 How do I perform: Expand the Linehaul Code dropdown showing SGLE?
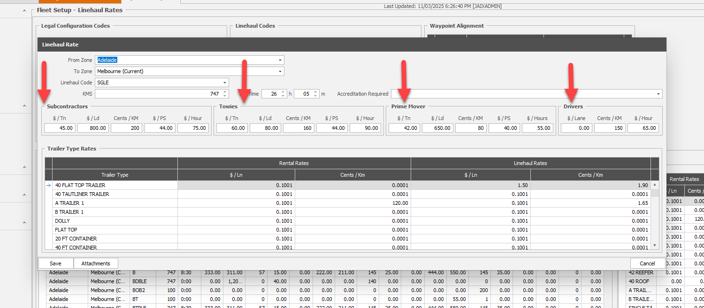coord(225,83)
